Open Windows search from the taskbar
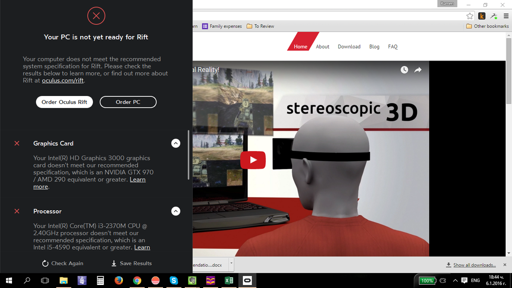This screenshot has width=512, height=288. [27, 281]
